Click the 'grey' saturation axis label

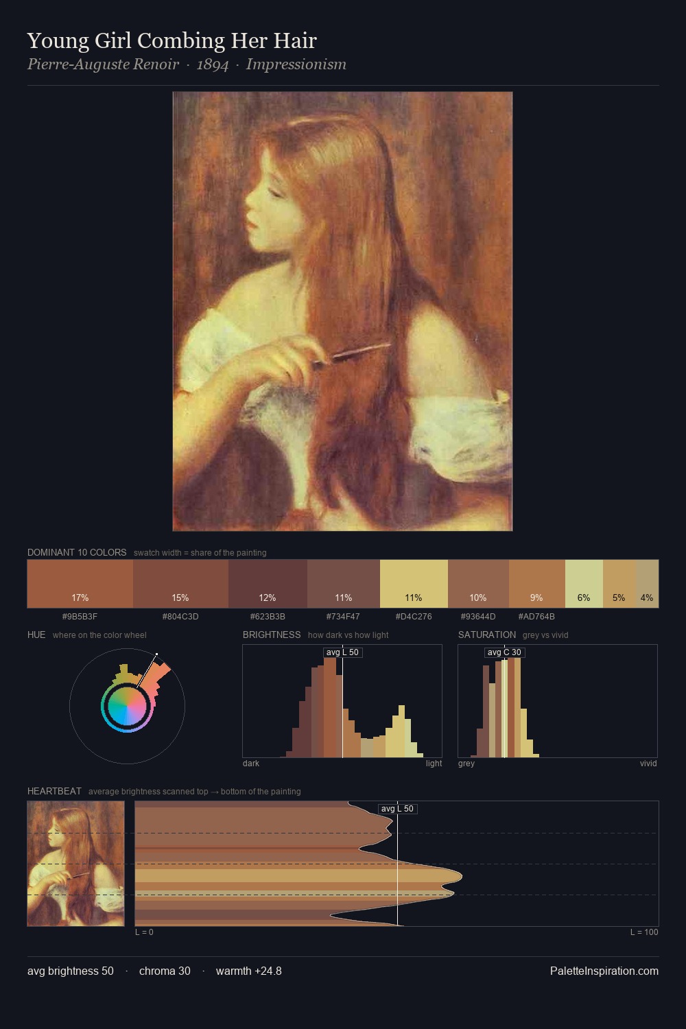[466, 764]
